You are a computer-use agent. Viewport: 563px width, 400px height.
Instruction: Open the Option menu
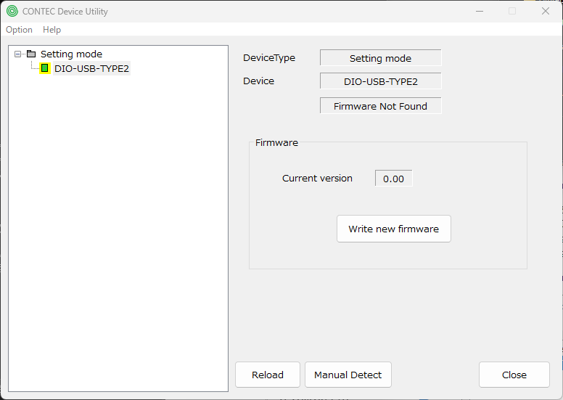[19, 30]
